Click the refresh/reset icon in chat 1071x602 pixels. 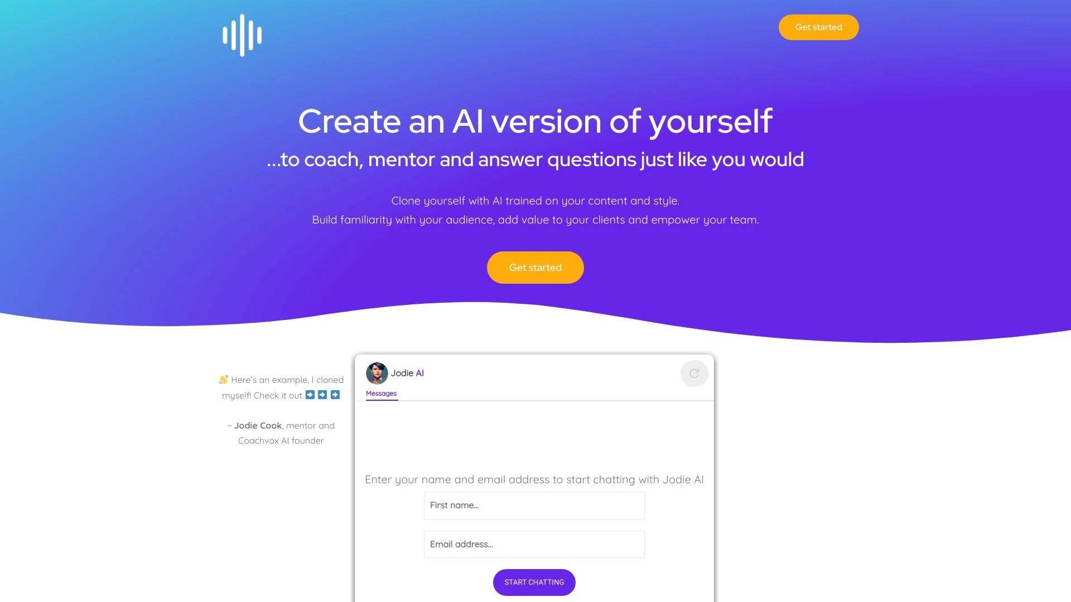tap(694, 373)
